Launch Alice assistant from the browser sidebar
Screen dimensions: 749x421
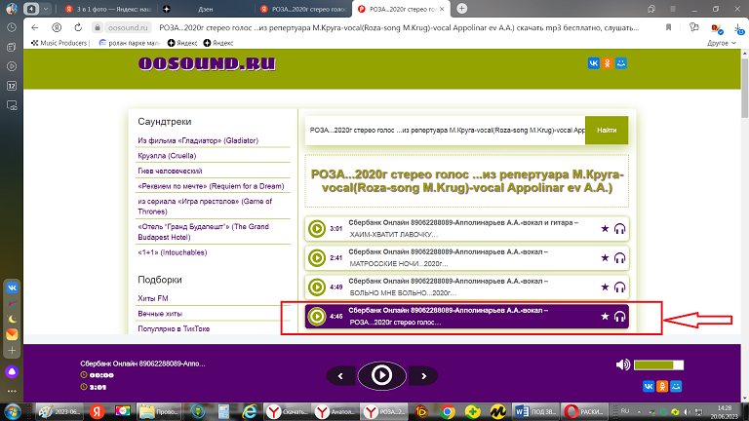coord(12,371)
